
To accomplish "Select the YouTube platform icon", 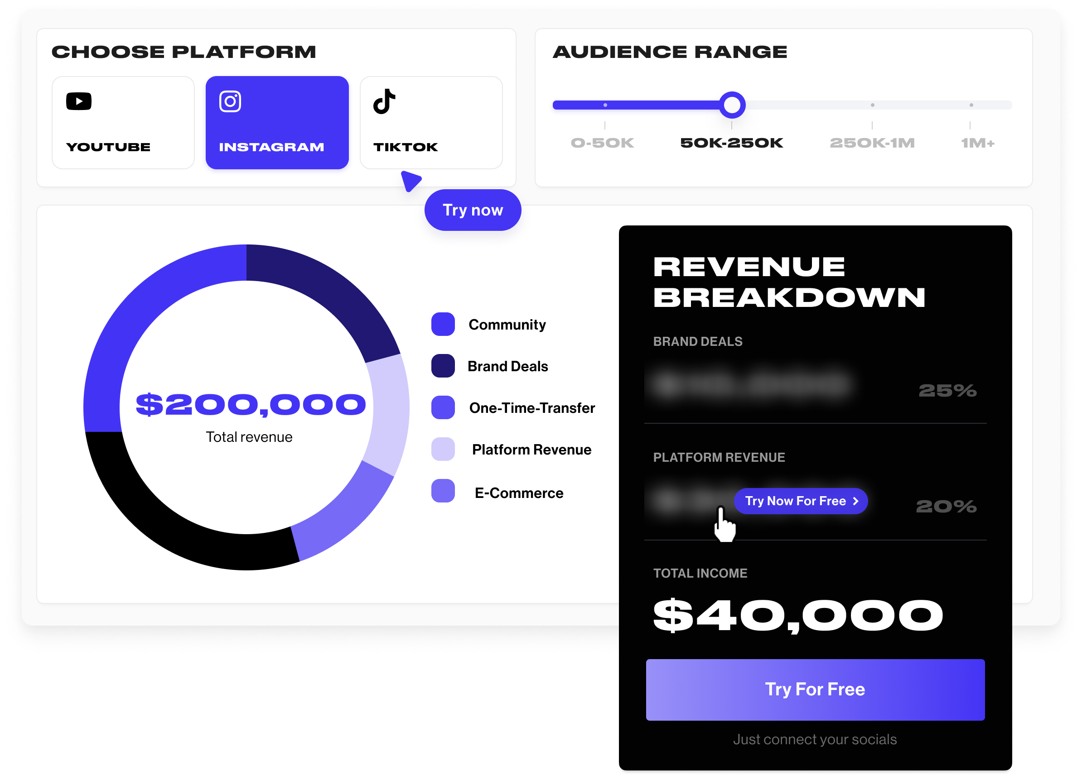I will (79, 100).
